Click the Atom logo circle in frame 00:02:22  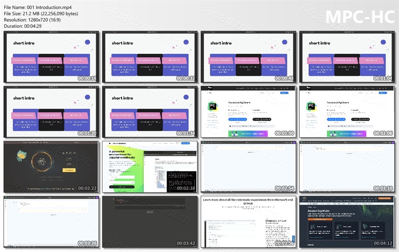41,161
